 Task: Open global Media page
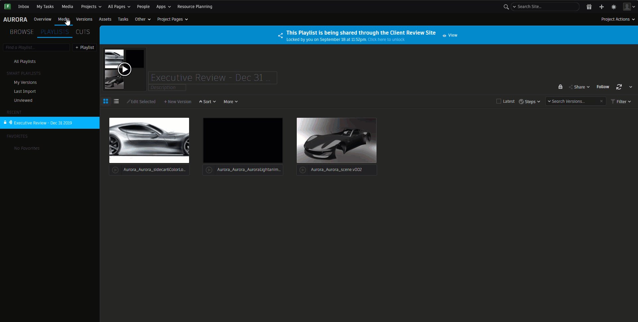pyautogui.click(x=67, y=7)
